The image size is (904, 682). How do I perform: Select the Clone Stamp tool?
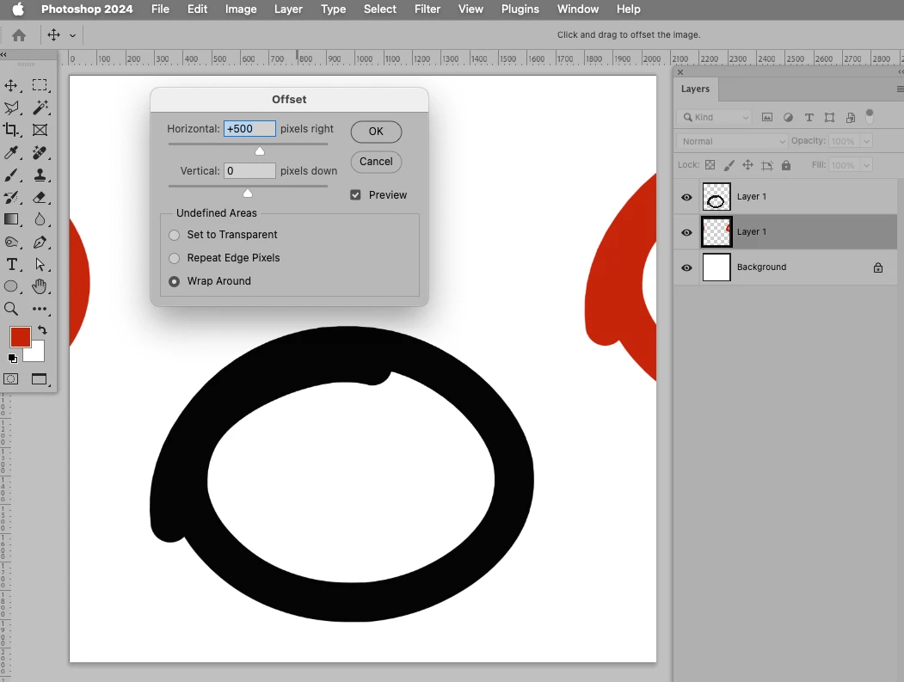[x=40, y=175]
